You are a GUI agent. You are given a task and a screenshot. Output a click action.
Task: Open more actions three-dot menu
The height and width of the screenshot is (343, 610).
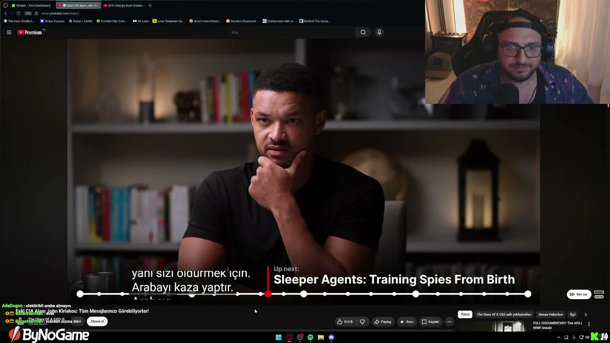[449, 322]
